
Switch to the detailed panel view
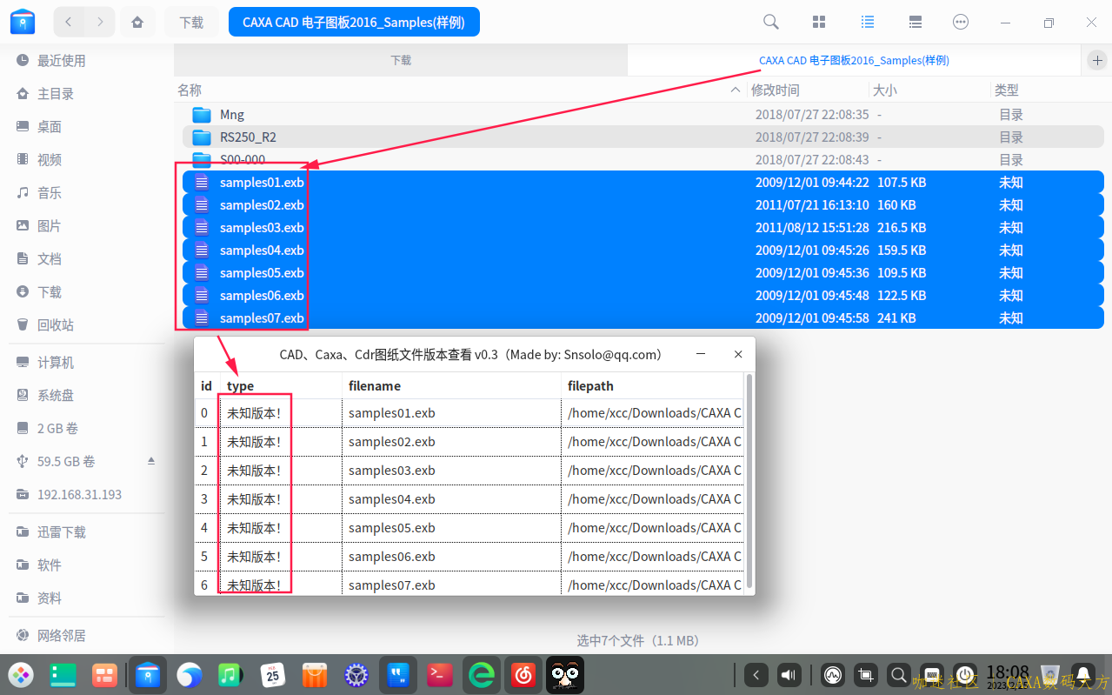pyautogui.click(x=915, y=23)
